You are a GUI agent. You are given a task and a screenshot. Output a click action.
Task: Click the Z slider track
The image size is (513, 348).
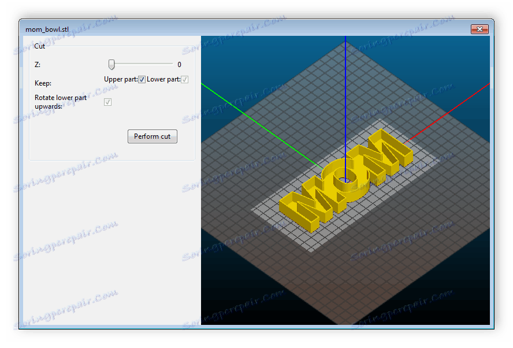(x=141, y=64)
